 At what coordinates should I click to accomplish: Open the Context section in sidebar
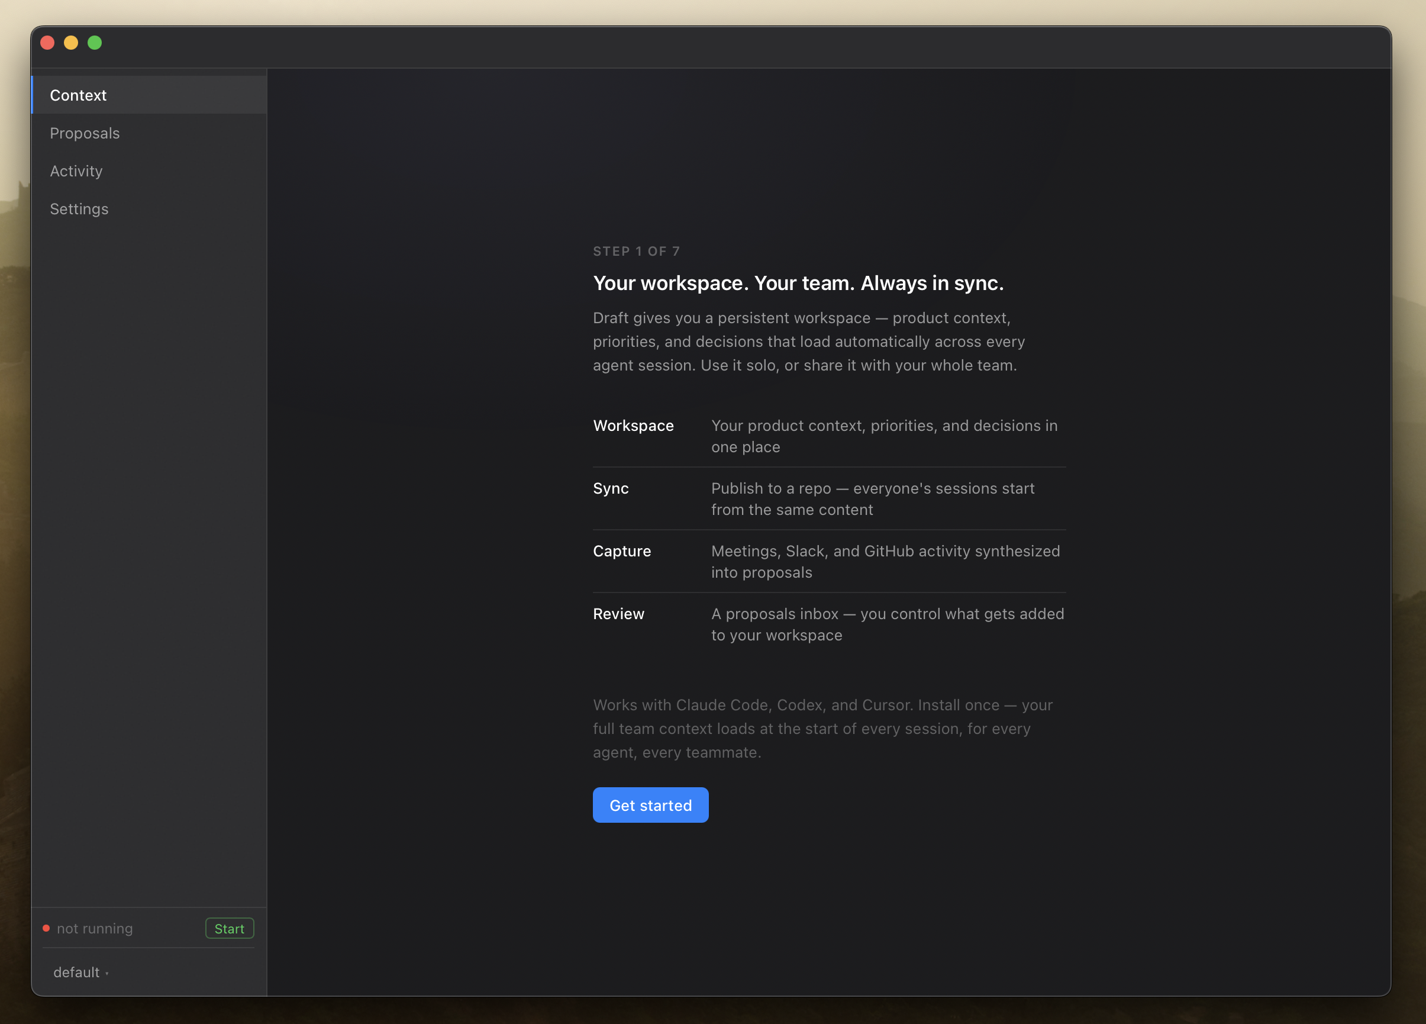(x=149, y=95)
